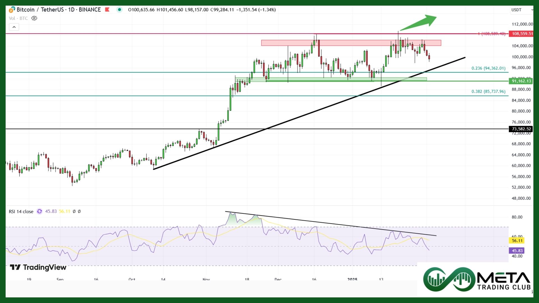Click the 2025 date on time axis
This screenshot has height=303, width=539.
[352, 279]
